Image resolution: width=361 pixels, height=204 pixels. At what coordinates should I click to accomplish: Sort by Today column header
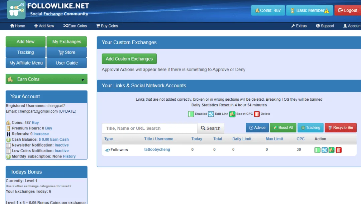pyautogui.click(x=197, y=139)
